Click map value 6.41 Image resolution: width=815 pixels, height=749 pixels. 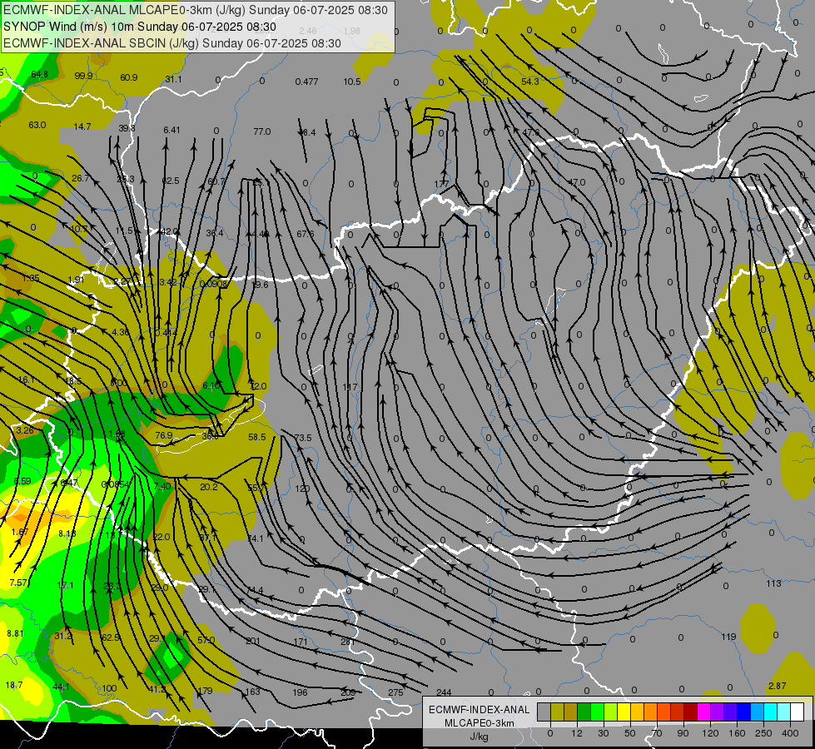[171, 130]
